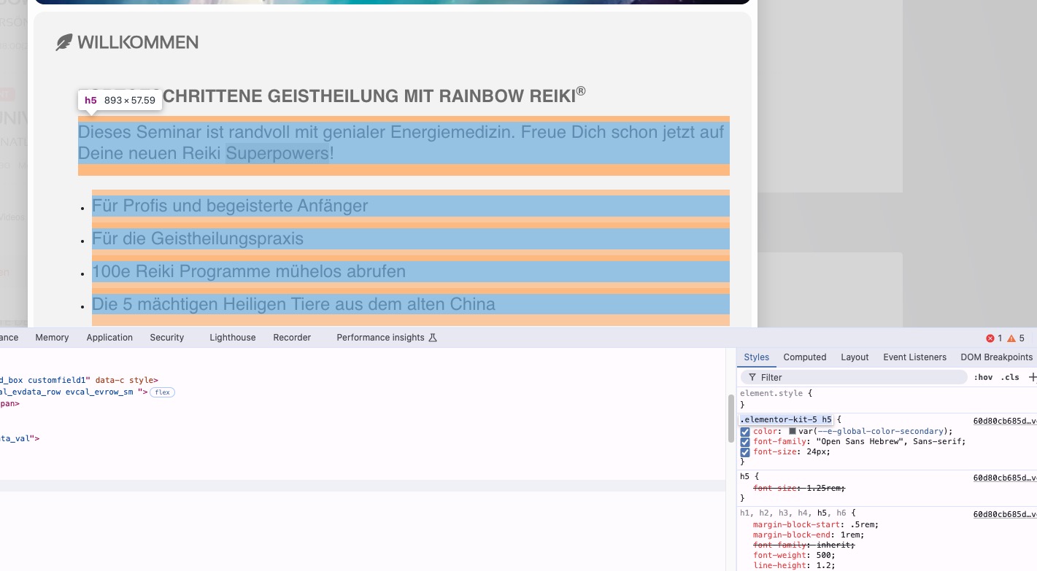Click the margin-block-start: .5rem declaration
The image size is (1037, 571).
(816, 524)
